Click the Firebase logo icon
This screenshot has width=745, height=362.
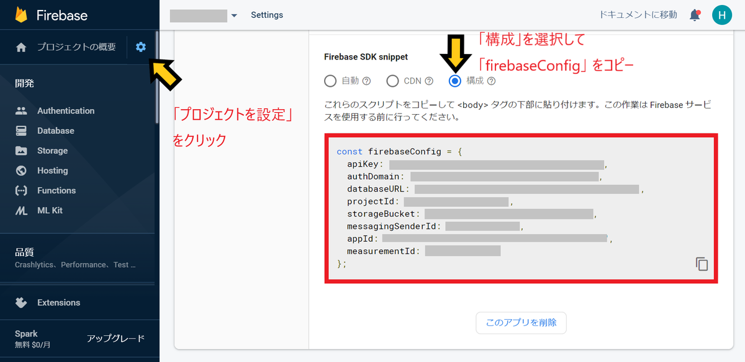click(x=21, y=15)
